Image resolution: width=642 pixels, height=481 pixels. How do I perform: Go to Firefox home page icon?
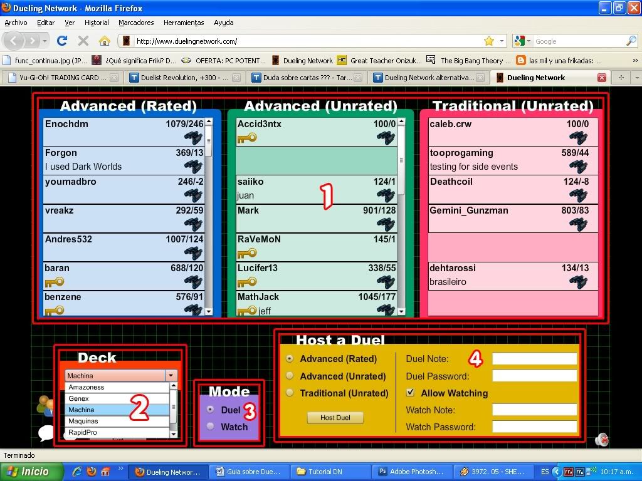pos(105,41)
